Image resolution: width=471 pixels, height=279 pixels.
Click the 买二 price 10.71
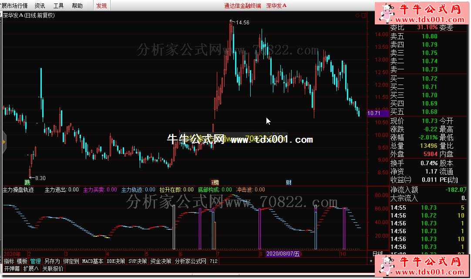click(430, 87)
